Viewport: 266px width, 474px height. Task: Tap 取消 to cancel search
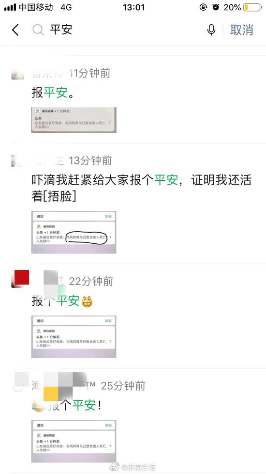(x=241, y=30)
